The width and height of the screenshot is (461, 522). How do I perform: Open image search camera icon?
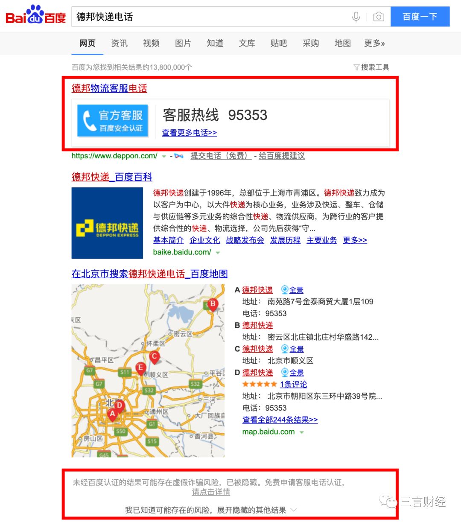[x=378, y=17]
